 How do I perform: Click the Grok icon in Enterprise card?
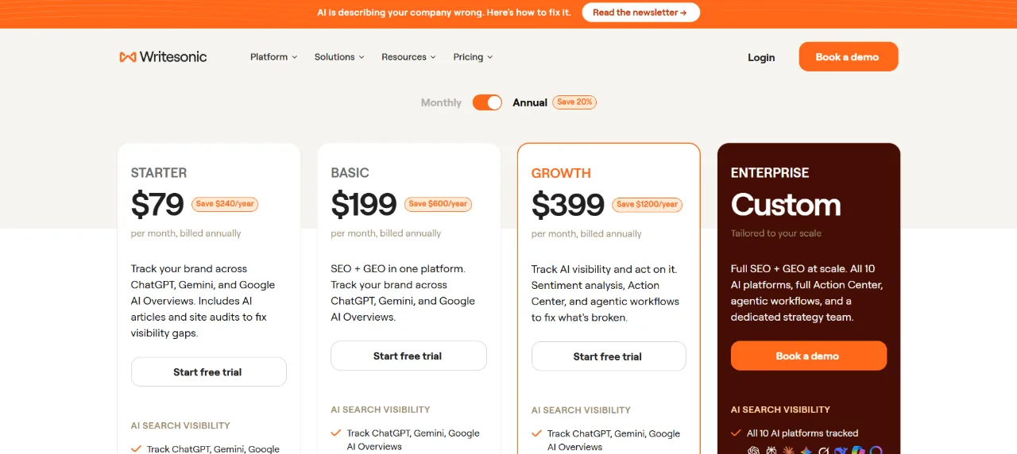click(824, 450)
